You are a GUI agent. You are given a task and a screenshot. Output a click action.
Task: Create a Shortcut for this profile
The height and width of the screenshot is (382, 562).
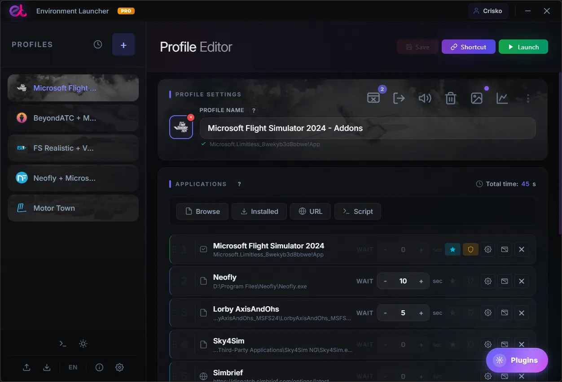[x=469, y=47]
